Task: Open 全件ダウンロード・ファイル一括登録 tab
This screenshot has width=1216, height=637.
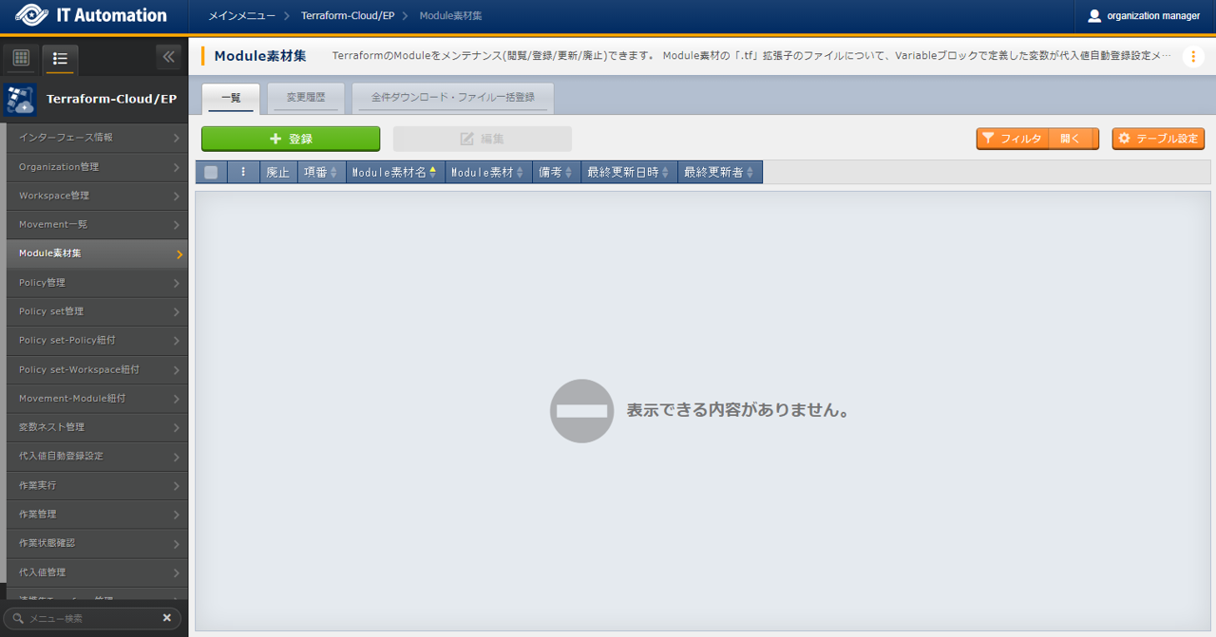Action: pos(452,98)
